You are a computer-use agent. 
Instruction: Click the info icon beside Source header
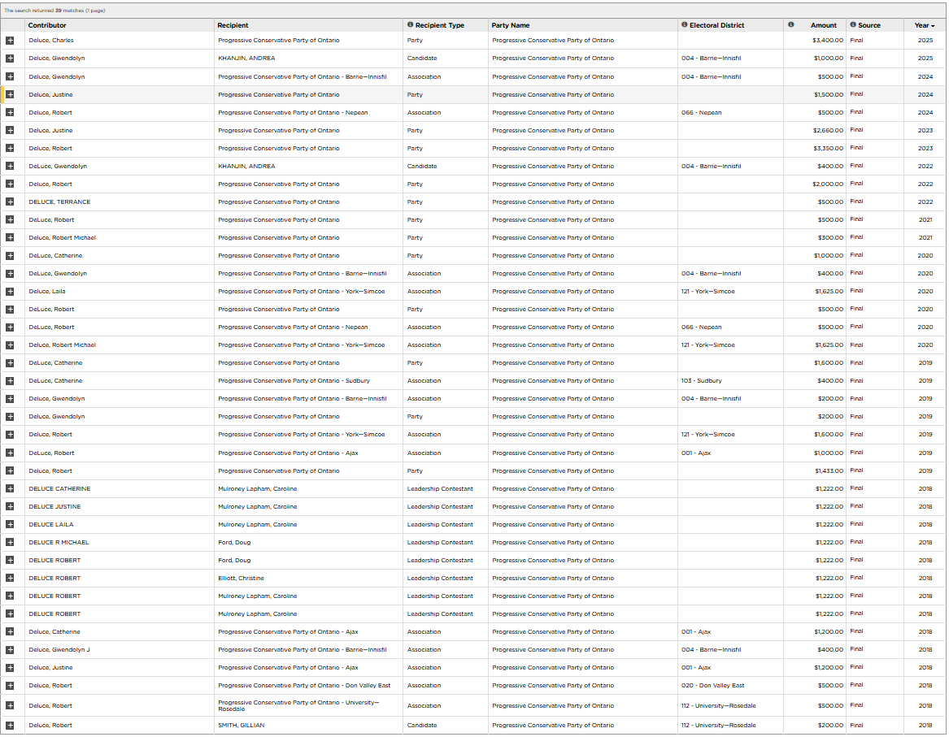[853, 25]
